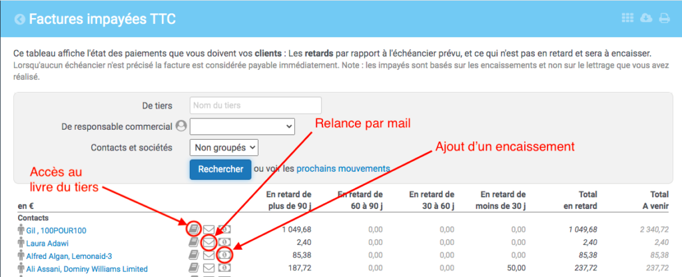Open the Laura Adawi contact link
This screenshot has width=682, height=277.
[x=47, y=243]
